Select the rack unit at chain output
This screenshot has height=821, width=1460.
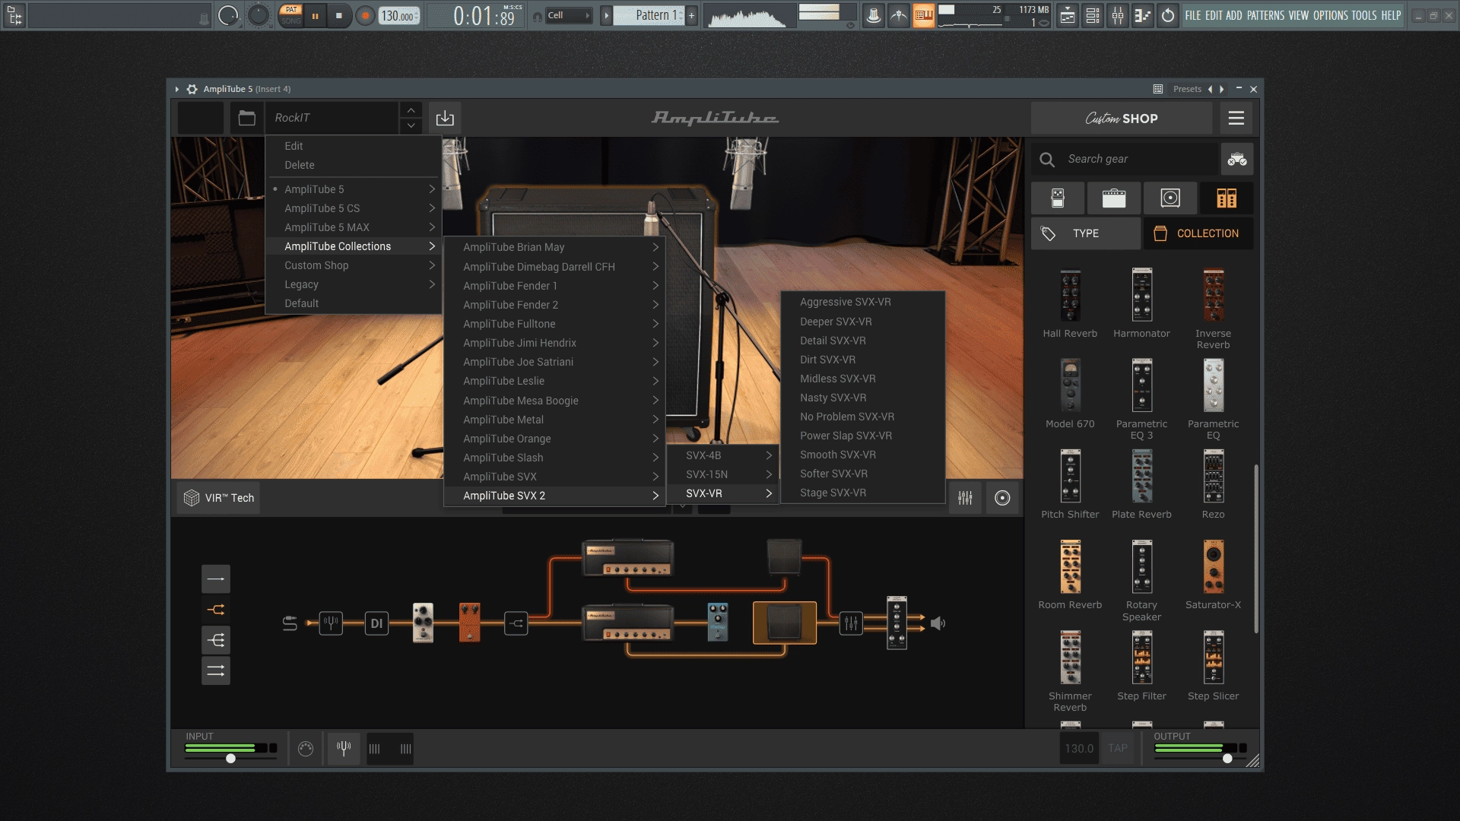[x=897, y=623]
